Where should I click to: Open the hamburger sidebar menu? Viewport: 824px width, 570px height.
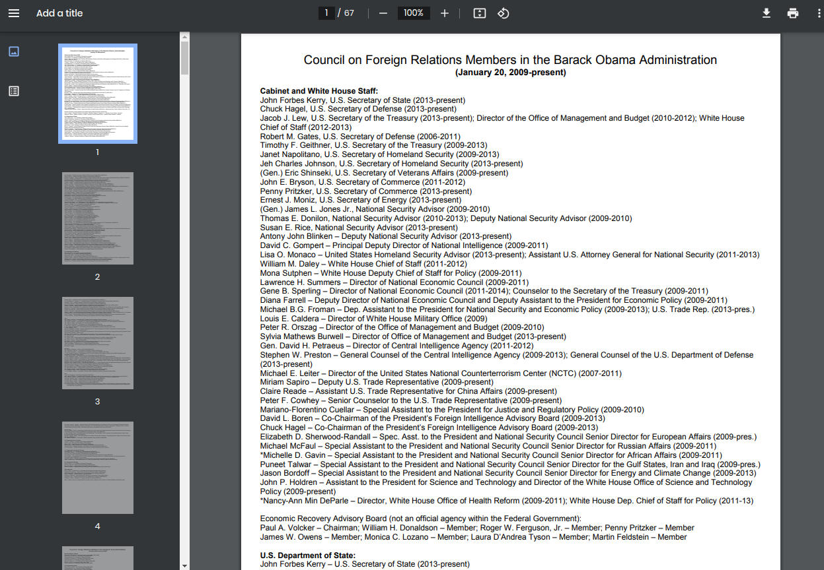click(14, 13)
